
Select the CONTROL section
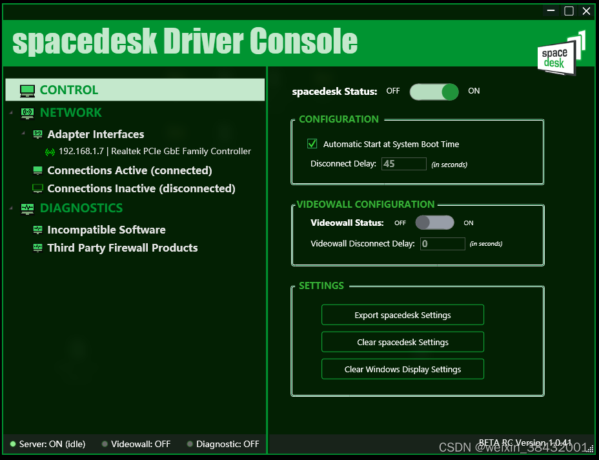(135, 90)
